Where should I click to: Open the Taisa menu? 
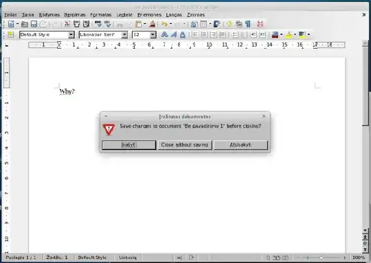click(28, 14)
